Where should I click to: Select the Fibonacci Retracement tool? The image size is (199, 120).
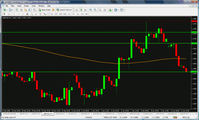32,14
